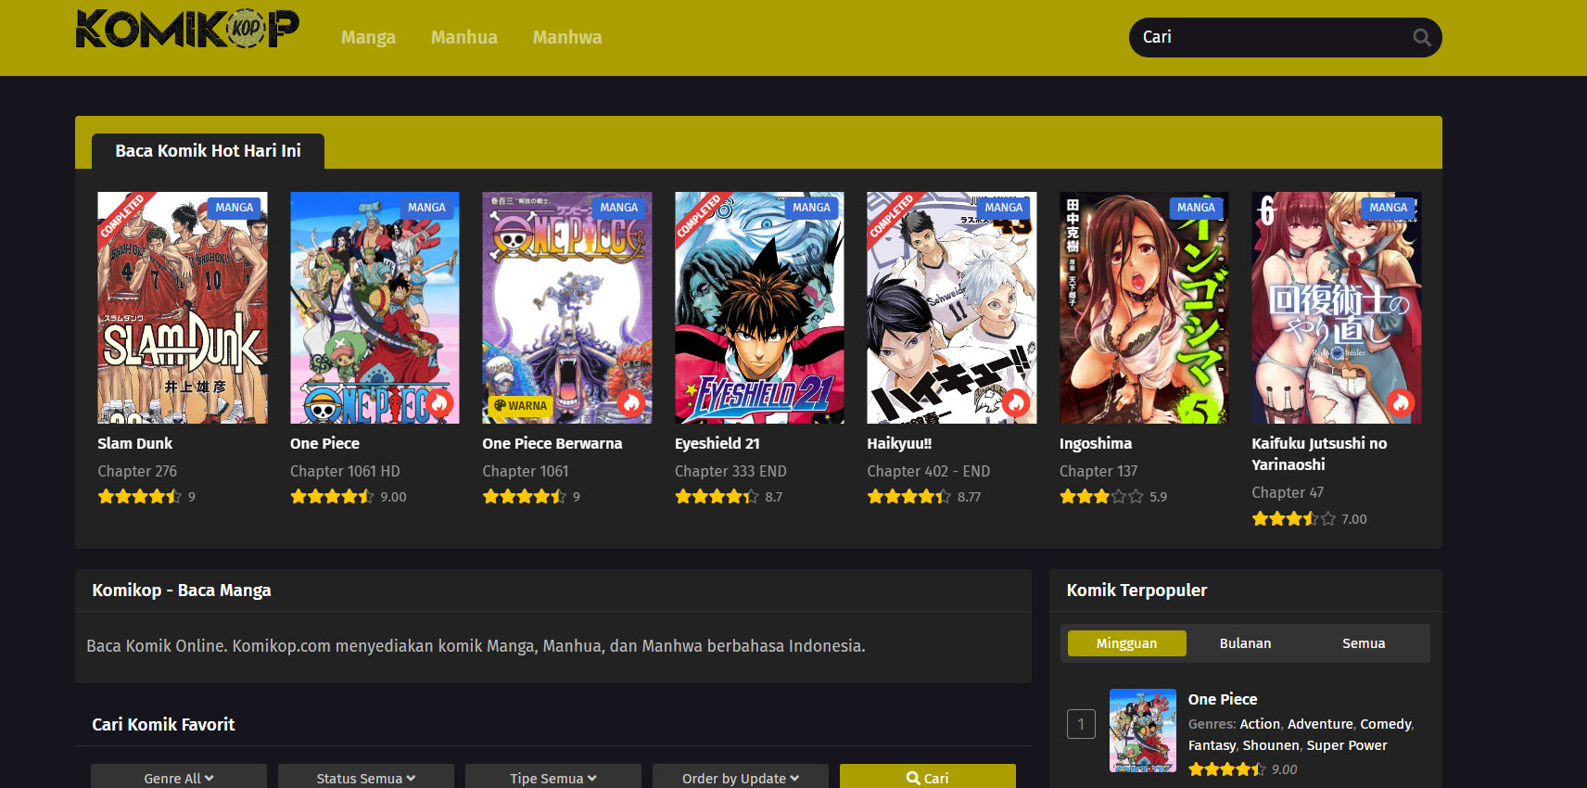Open One Piece in Komik Terpopuler list

tap(1223, 699)
